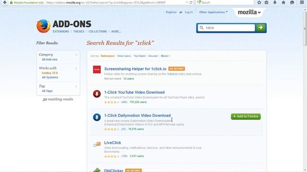The height and width of the screenshot is (172, 307).
Task: Click the magnifier icon in add-on search
Action: (x=201, y=28)
